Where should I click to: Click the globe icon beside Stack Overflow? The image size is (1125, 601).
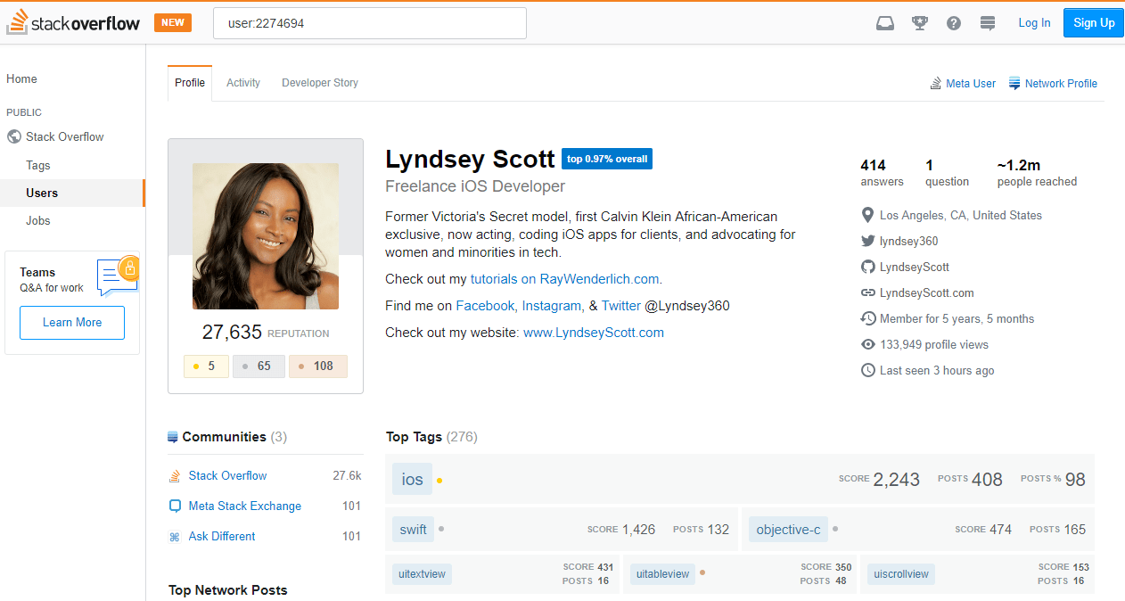click(x=13, y=136)
